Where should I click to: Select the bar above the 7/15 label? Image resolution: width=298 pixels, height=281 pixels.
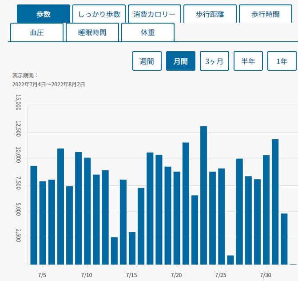pyautogui.click(x=132, y=248)
